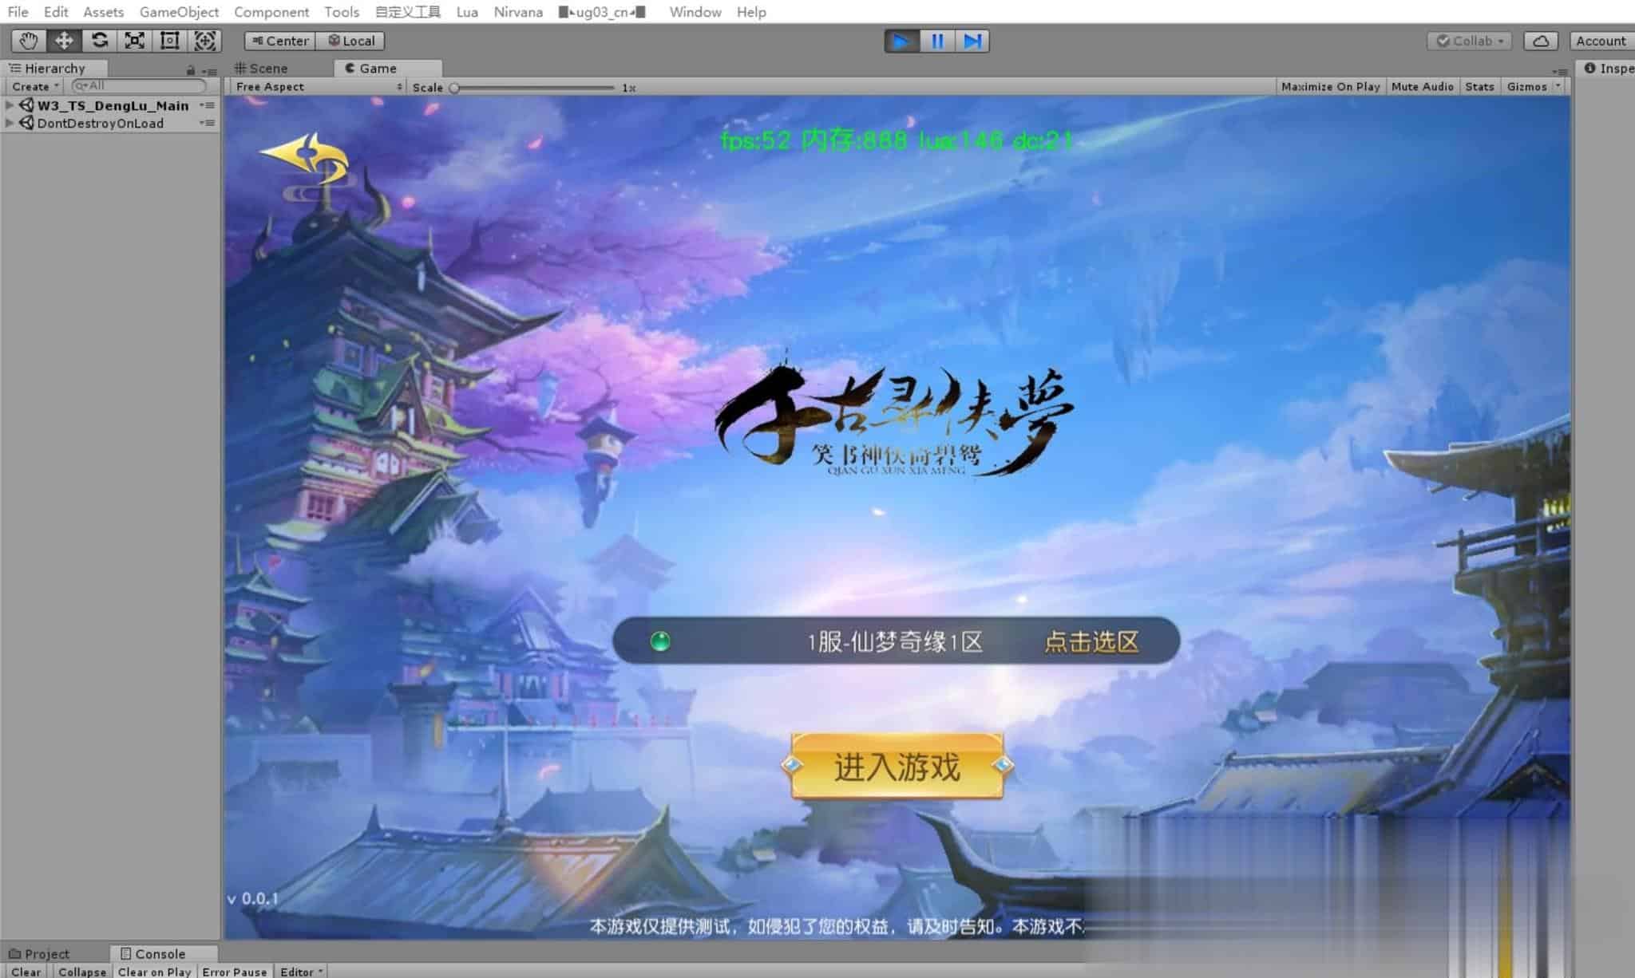Click 点击选区 to choose a server
1635x978 pixels.
(1091, 641)
